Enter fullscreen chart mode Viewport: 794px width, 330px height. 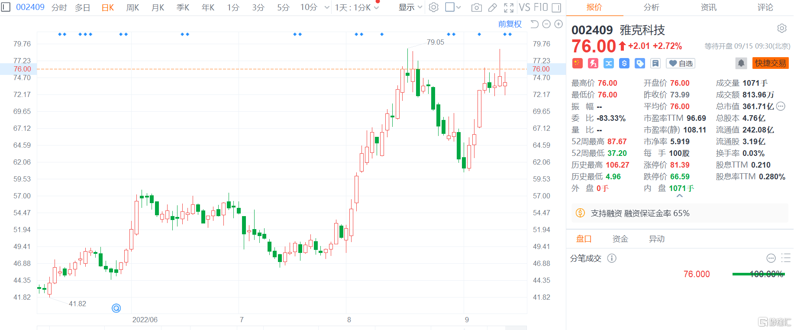coord(509,7)
